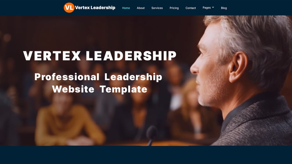
Task: Click the VERTEX LEADERSHIP hero headline
Action: pyautogui.click(x=100, y=56)
